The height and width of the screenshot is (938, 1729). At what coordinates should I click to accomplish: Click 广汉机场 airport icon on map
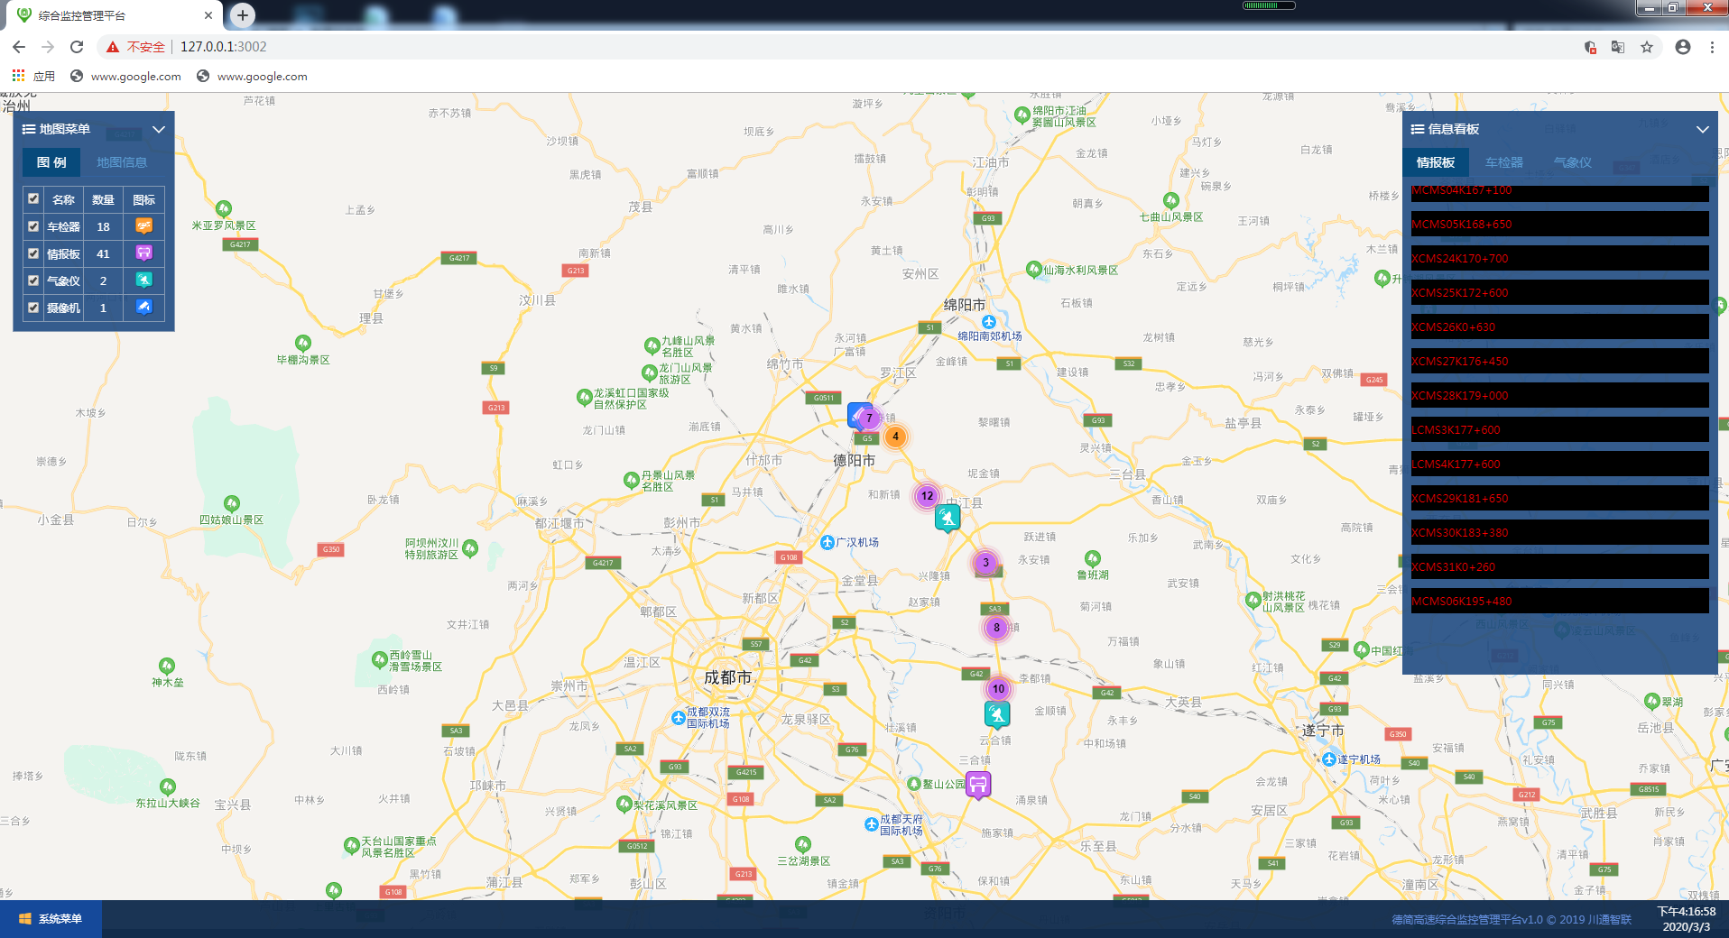click(827, 542)
